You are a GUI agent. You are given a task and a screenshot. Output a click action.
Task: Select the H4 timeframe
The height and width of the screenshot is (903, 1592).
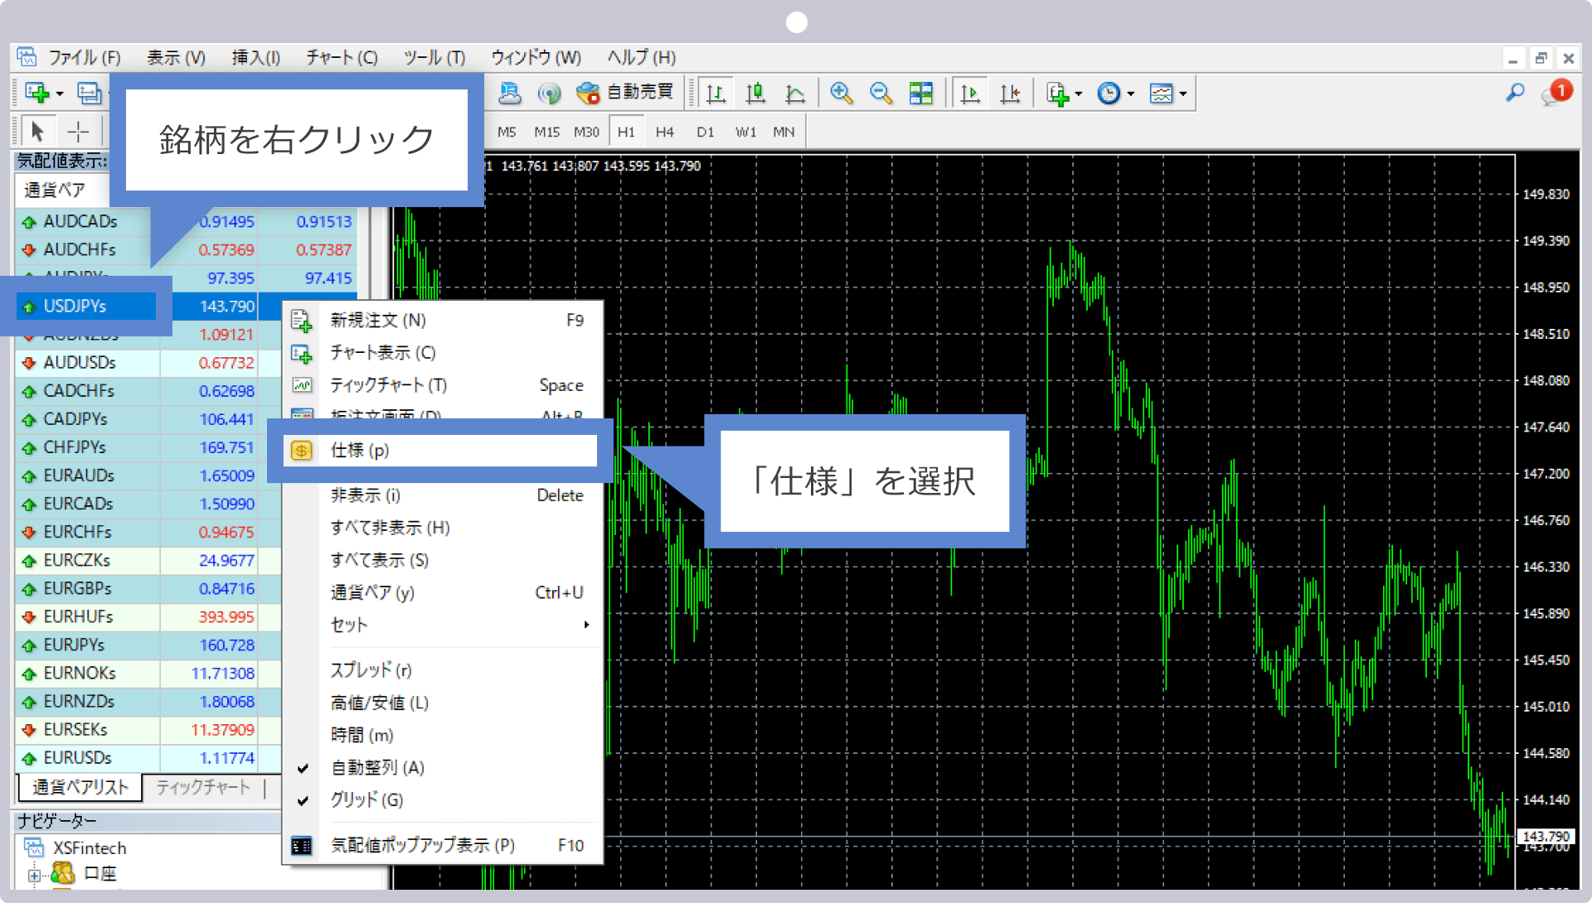[665, 132]
